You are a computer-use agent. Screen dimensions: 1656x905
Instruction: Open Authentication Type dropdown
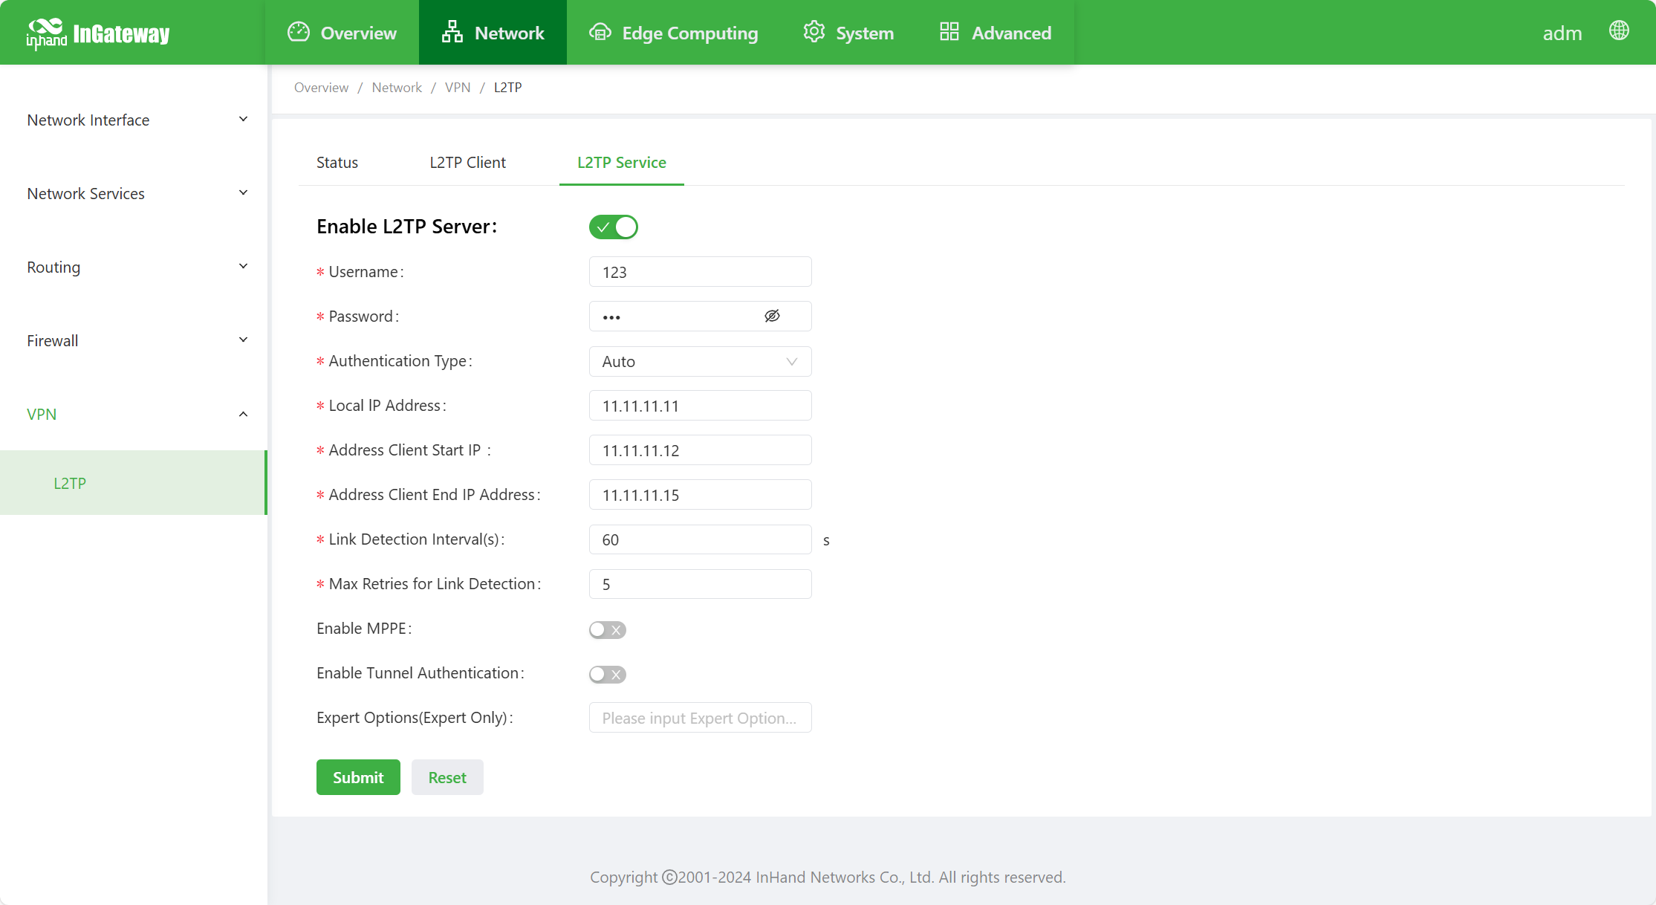tap(700, 362)
